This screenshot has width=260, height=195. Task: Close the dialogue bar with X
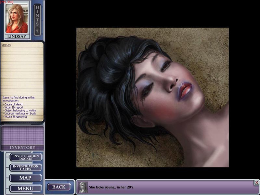pos(256,183)
